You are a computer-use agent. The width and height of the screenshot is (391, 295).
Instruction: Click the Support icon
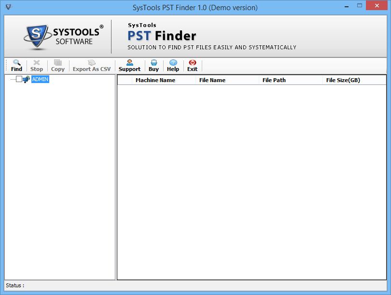pyautogui.click(x=129, y=65)
